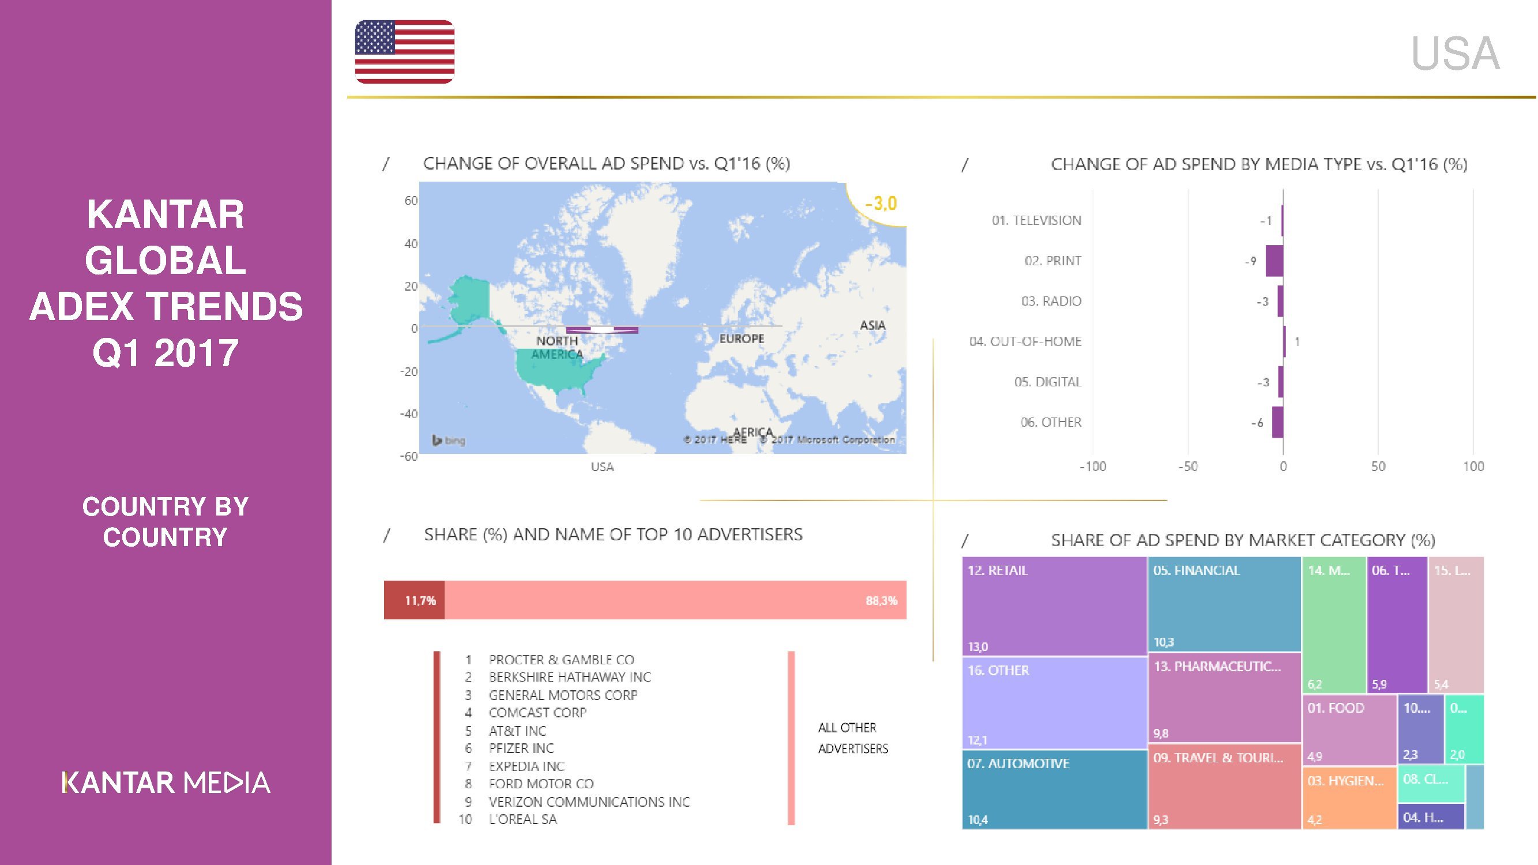This screenshot has width=1538, height=865.
Task: Click the 03. HYGIEN... treemap tile
Action: (x=1349, y=798)
